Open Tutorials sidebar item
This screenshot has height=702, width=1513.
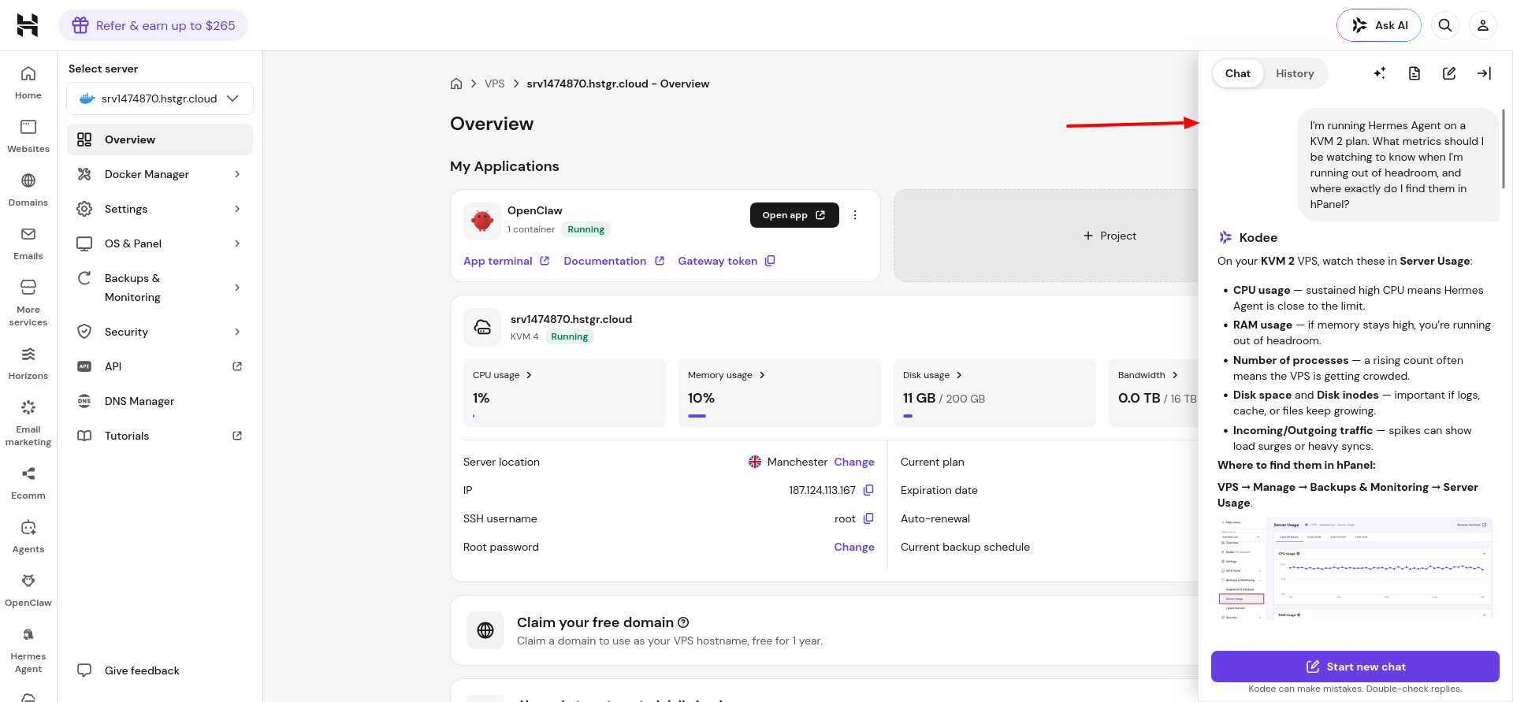[160, 436]
